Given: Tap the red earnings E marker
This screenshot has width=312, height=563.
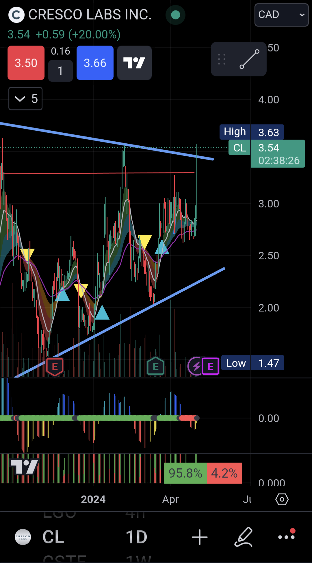Looking at the screenshot, I should [x=55, y=367].
